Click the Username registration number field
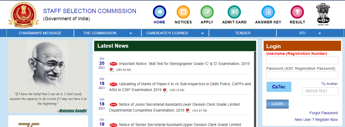This screenshot has width=345, height=127. click(x=302, y=60)
